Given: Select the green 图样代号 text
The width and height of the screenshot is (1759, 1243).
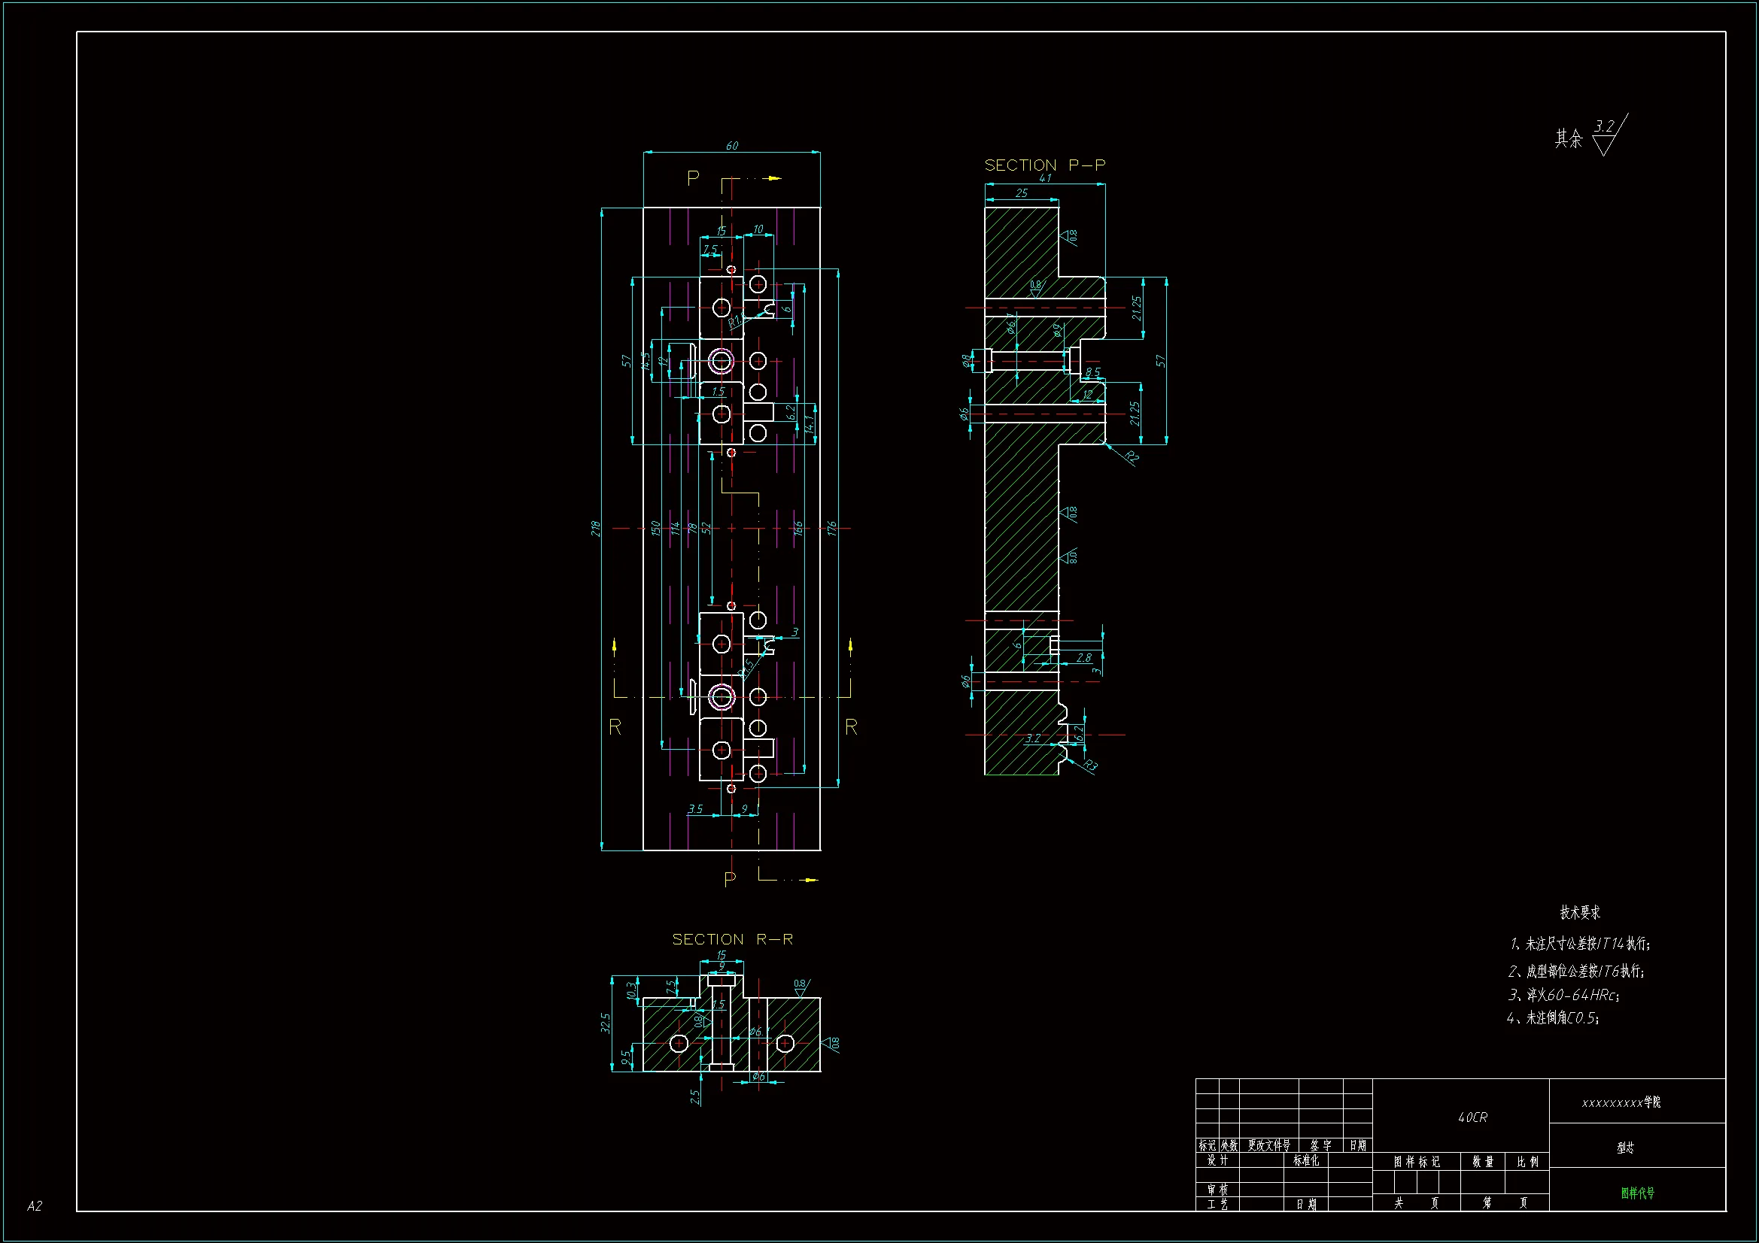Looking at the screenshot, I should [x=1637, y=1193].
